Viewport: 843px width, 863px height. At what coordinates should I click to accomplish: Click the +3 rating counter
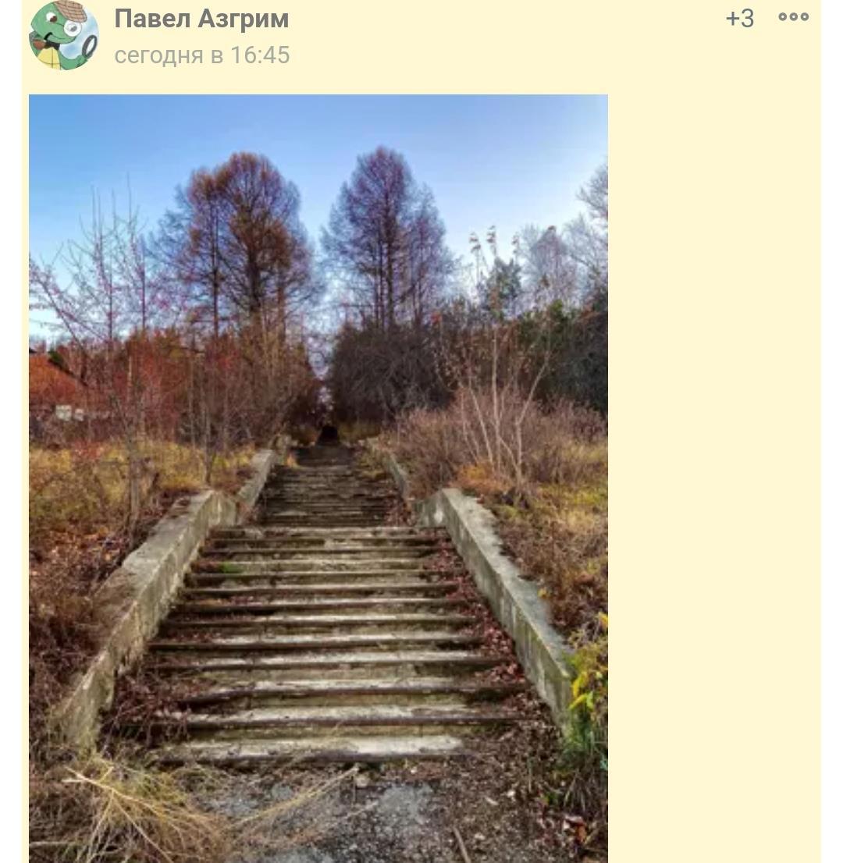pos(739,18)
